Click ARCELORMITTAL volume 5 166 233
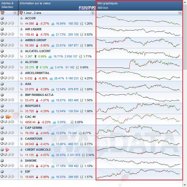187x187 pixels. coord(72,78)
